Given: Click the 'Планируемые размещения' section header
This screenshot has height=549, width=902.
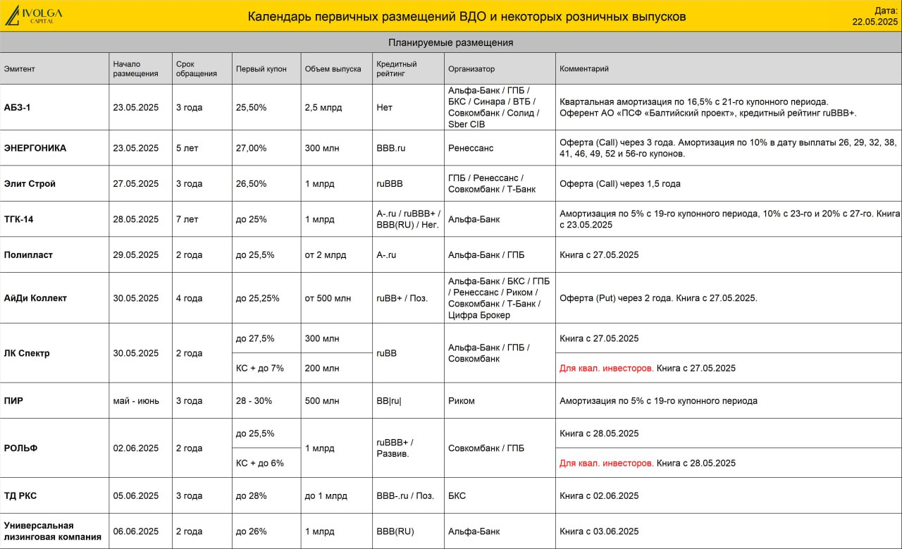Looking at the screenshot, I should point(451,42).
